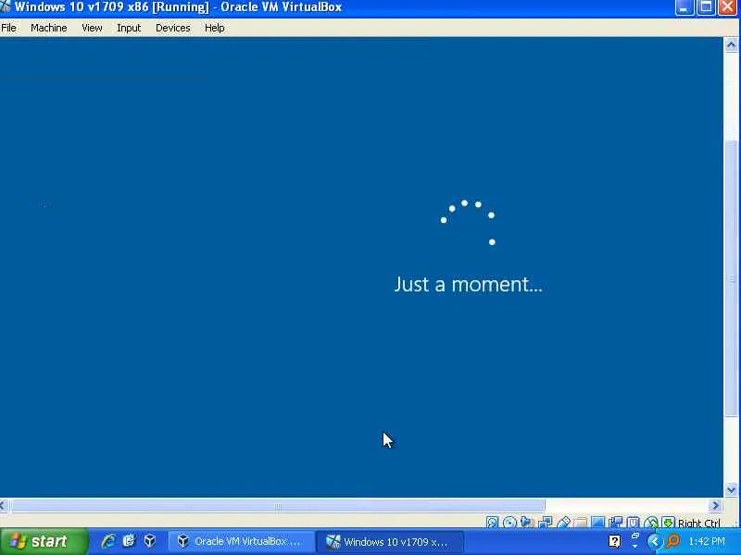Open the virtualization features (V) icon
This screenshot has height=555, width=741.
[x=634, y=523]
